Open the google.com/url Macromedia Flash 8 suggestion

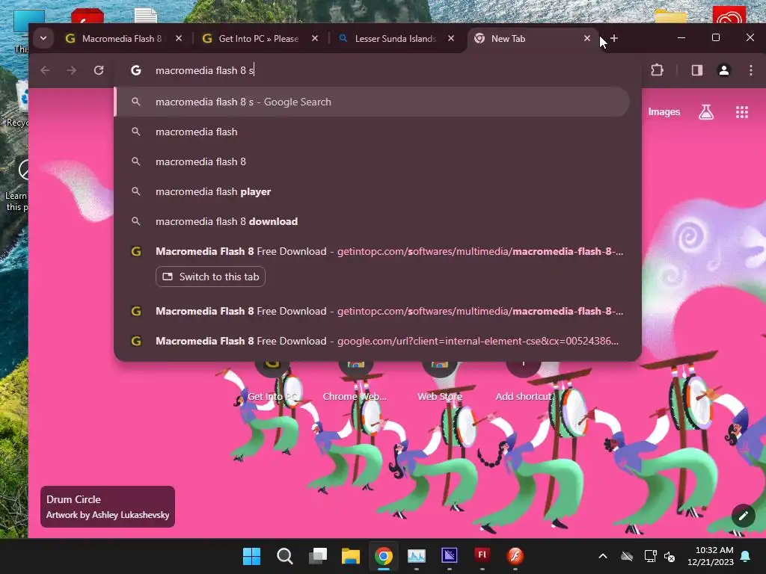pyautogui.click(x=373, y=341)
